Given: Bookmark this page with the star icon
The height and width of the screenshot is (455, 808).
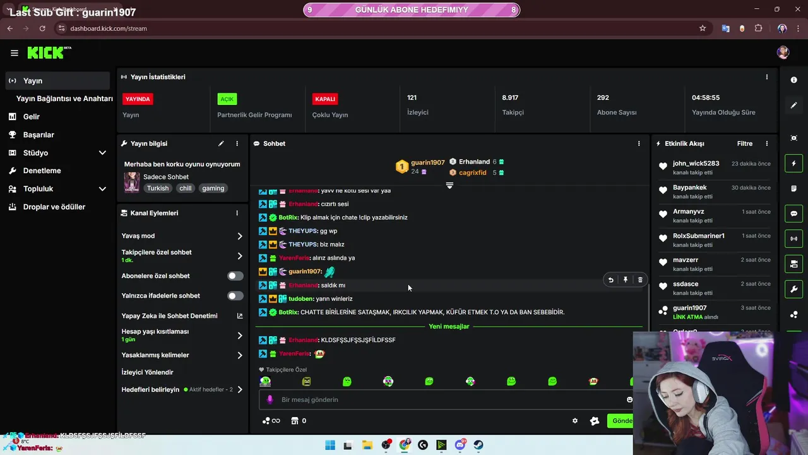Looking at the screenshot, I should pos(703,28).
